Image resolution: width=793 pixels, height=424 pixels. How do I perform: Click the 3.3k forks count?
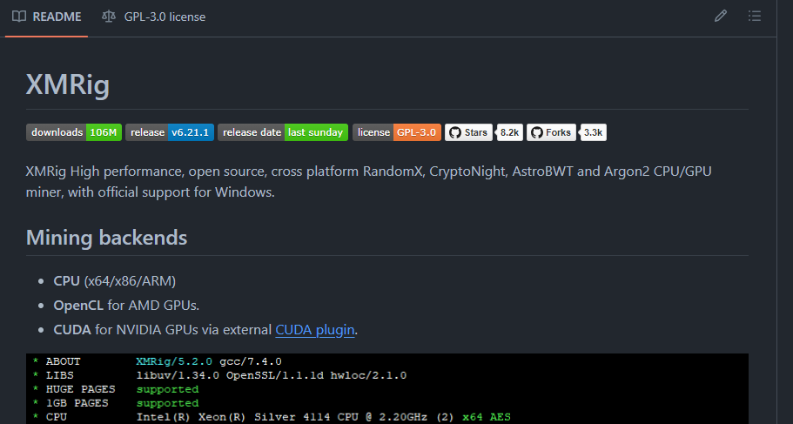[x=594, y=132]
